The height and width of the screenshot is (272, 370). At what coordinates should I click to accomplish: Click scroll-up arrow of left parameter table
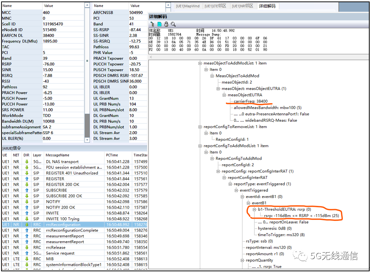[x=87, y=5]
